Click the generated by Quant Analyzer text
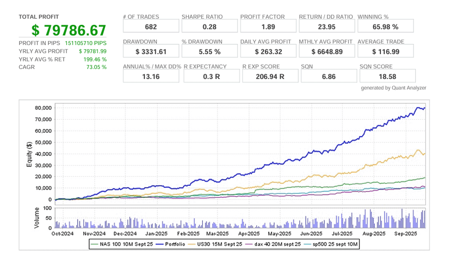The height and width of the screenshot is (253, 450). point(393,88)
